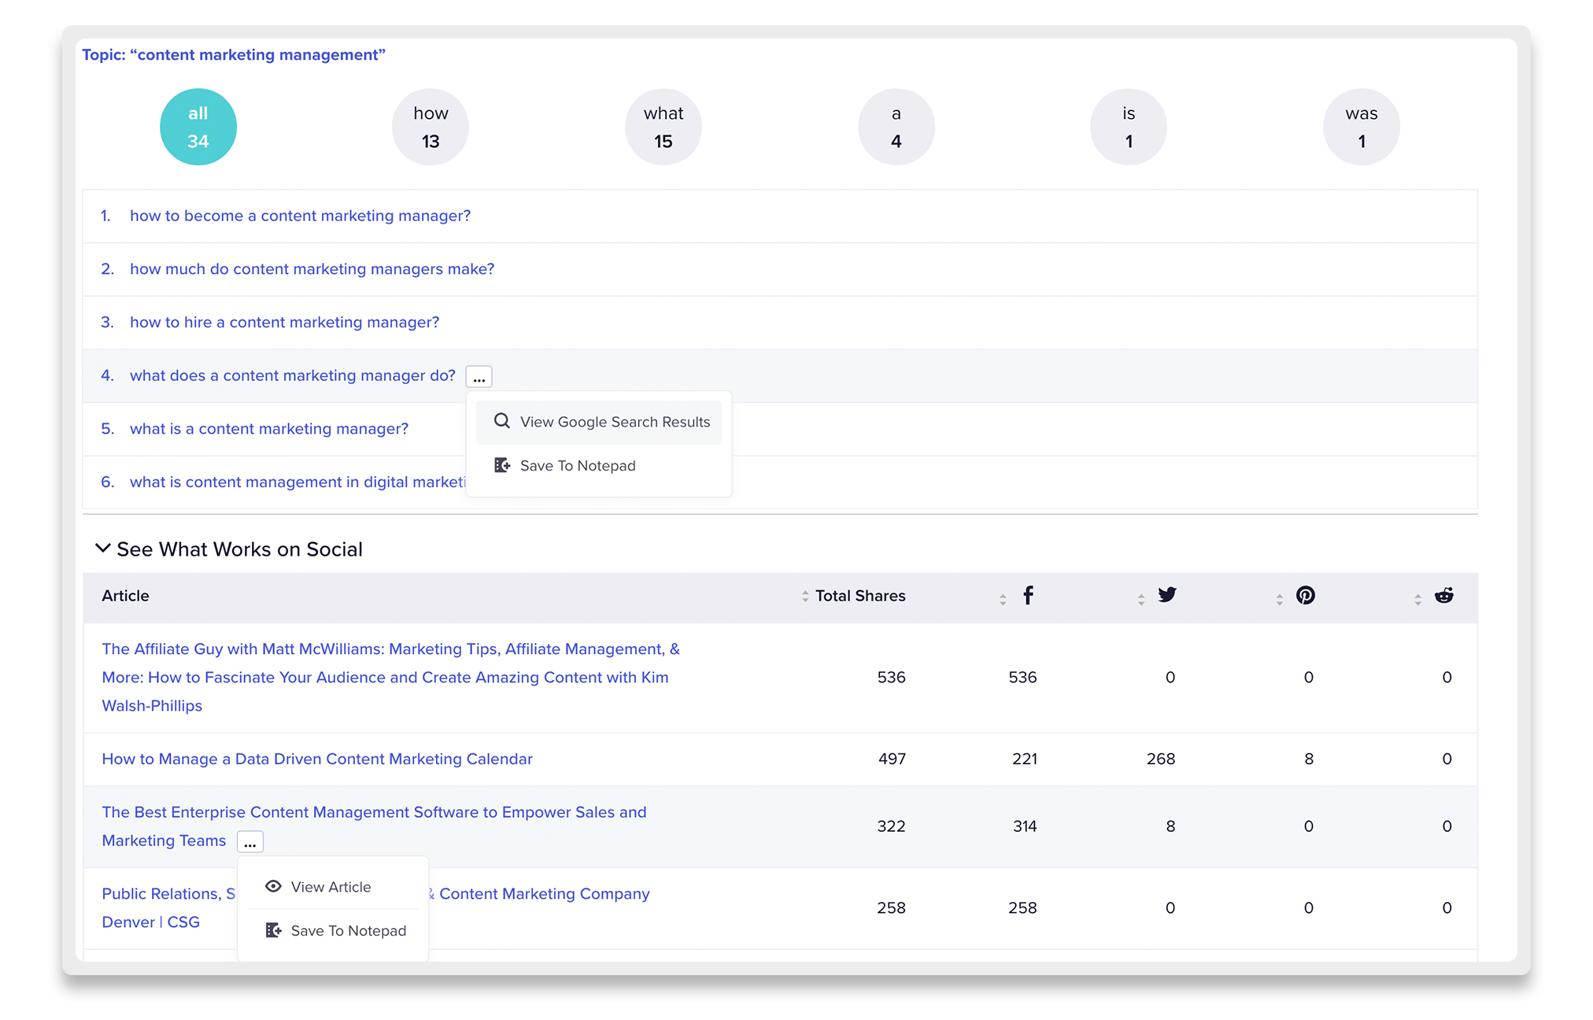Click the topic title 'content marketing management'
Screen dimensions: 1593x1020
click(234, 55)
